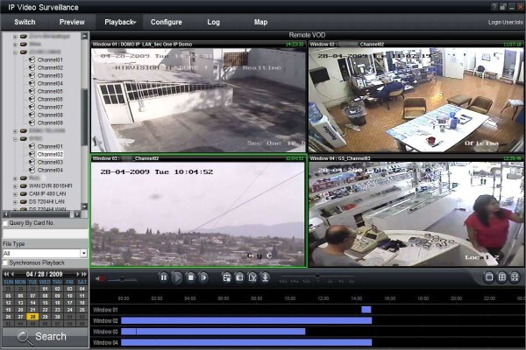Step forward one frame
Image resolution: width=526 pixels, height=350 pixels.
coord(203,277)
